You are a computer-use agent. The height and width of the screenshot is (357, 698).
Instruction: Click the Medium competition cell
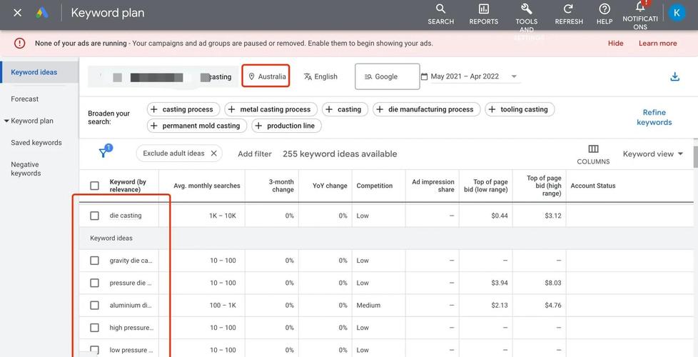(x=368, y=306)
